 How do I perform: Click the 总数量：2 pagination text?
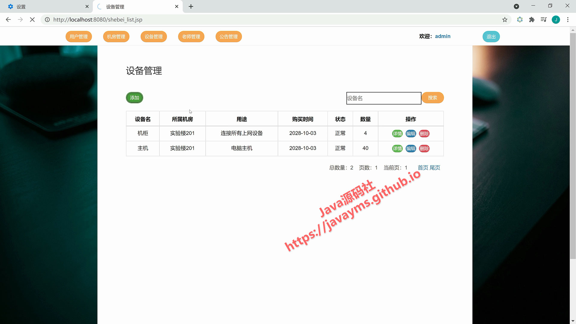[341, 168]
